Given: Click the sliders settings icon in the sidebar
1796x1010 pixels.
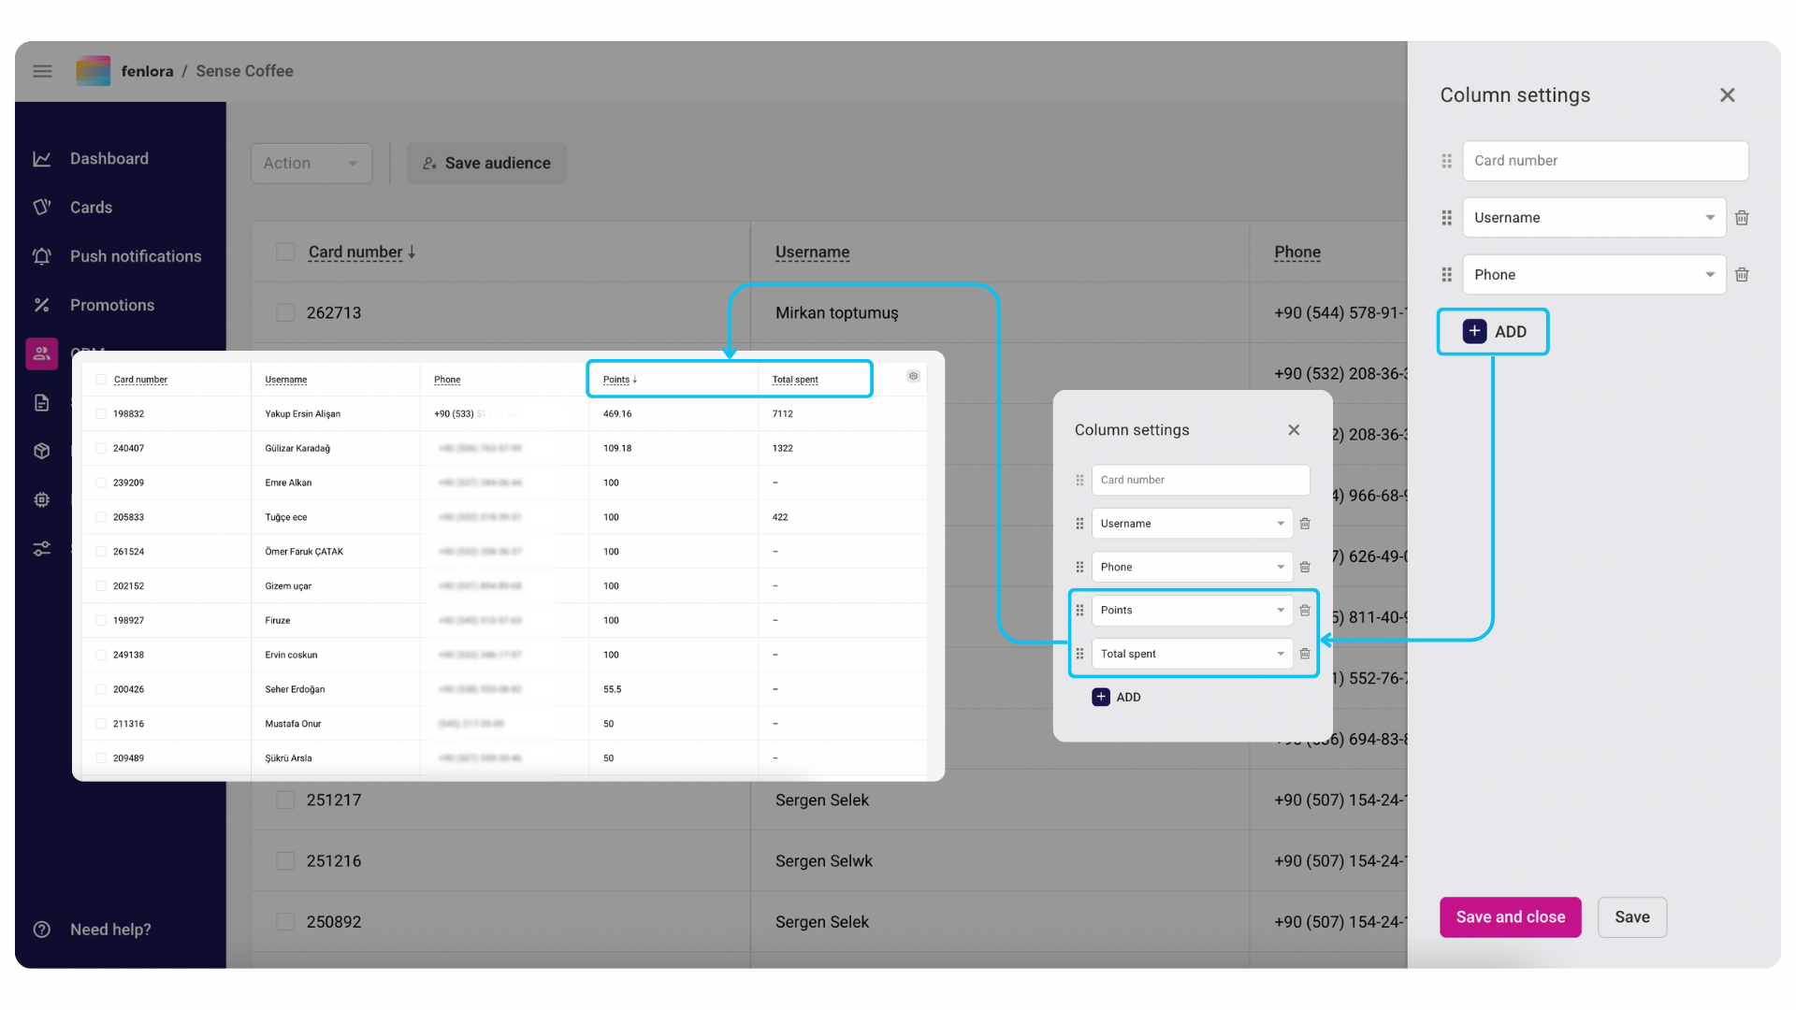Looking at the screenshot, I should 42,548.
